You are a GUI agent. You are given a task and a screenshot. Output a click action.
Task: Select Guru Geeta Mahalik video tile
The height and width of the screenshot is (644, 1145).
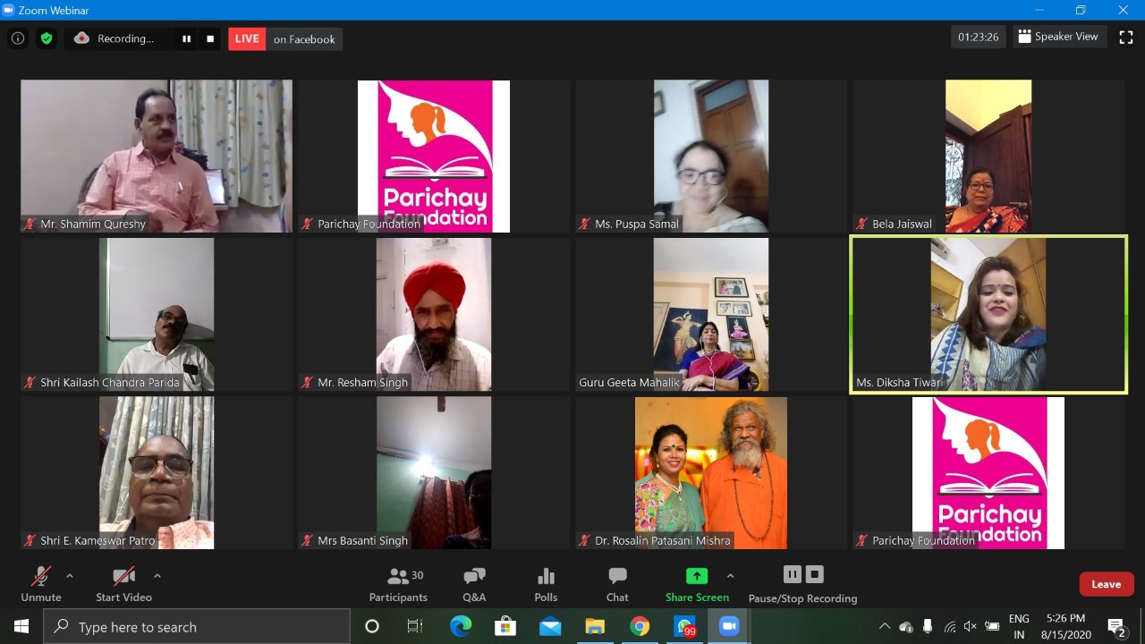[711, 314]
